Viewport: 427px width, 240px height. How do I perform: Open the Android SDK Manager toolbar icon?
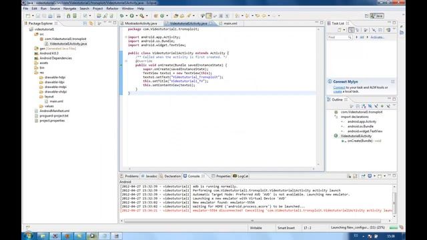pyautogui.click(x=69, y=16)
